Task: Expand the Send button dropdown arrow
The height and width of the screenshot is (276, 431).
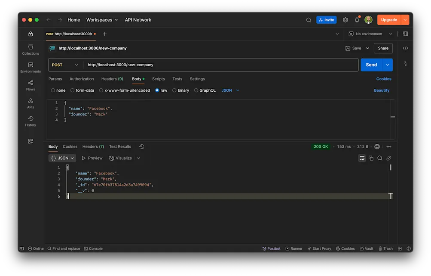Action: 388,65
